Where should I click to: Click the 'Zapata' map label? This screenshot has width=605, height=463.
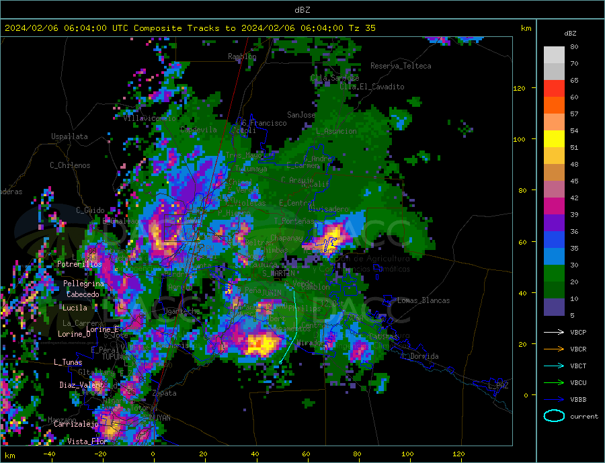[165, 394]
